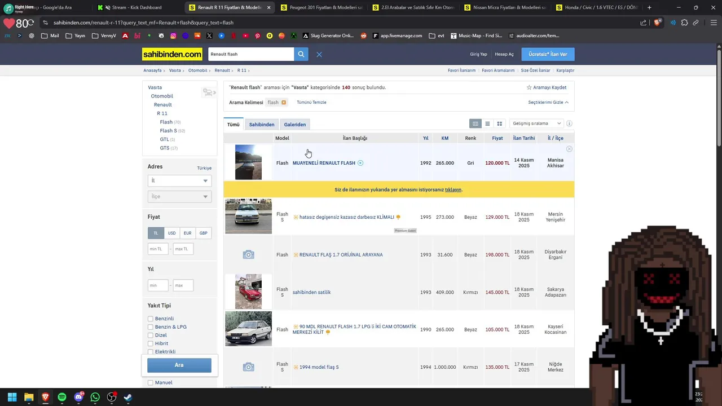Screen dimensions: 722x406
Task: Check the Benzinli fuel type checkbox
Action: 151,319
